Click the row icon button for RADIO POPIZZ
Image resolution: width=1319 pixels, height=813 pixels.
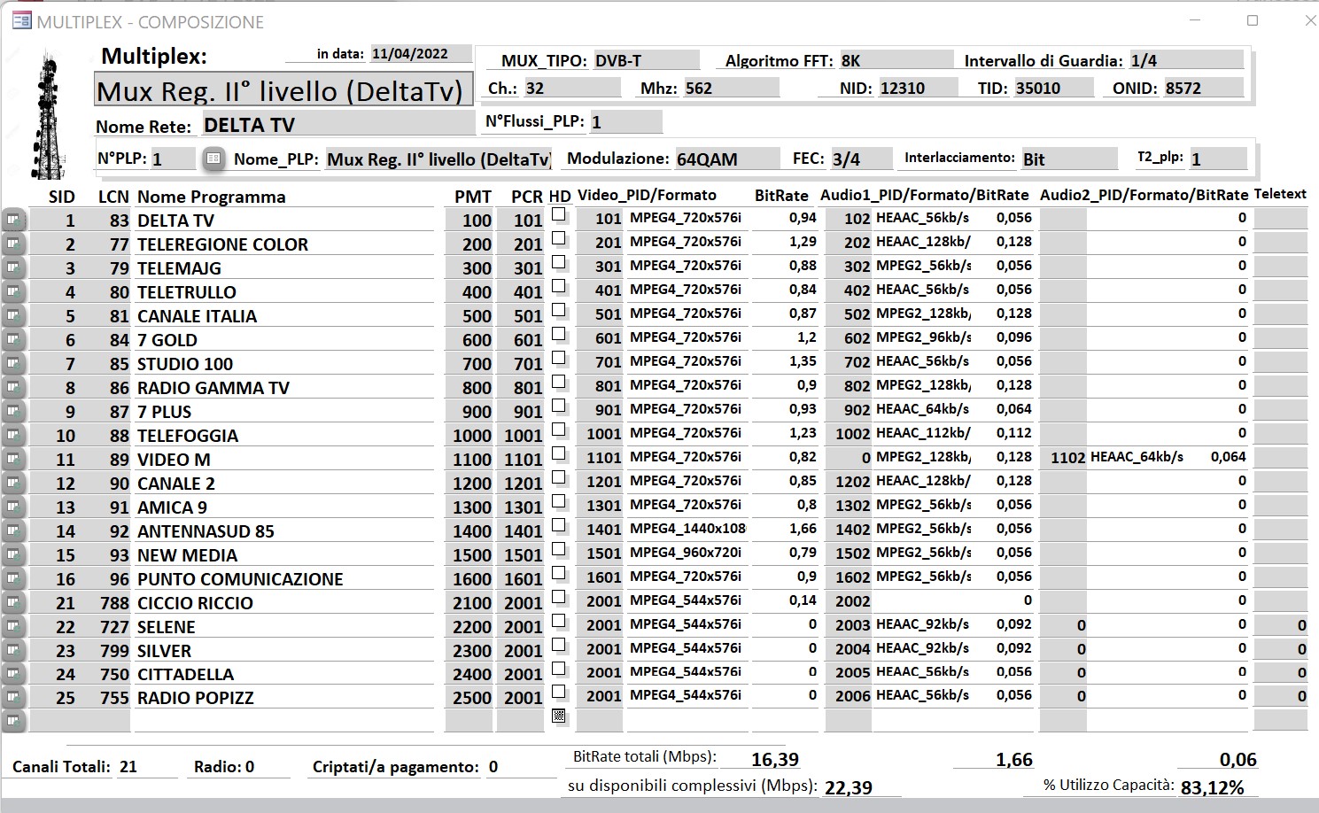pyautogui.click(x=13, y=698)
